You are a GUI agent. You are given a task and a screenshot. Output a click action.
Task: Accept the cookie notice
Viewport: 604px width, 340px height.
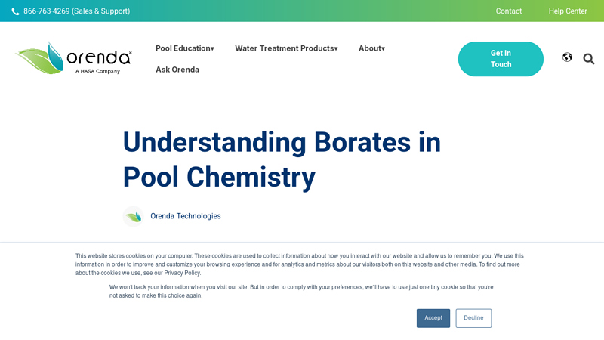[x=433, y=318]
